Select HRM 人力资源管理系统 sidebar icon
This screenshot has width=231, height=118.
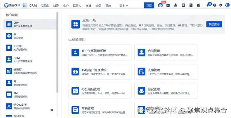[x=9, y=59]
